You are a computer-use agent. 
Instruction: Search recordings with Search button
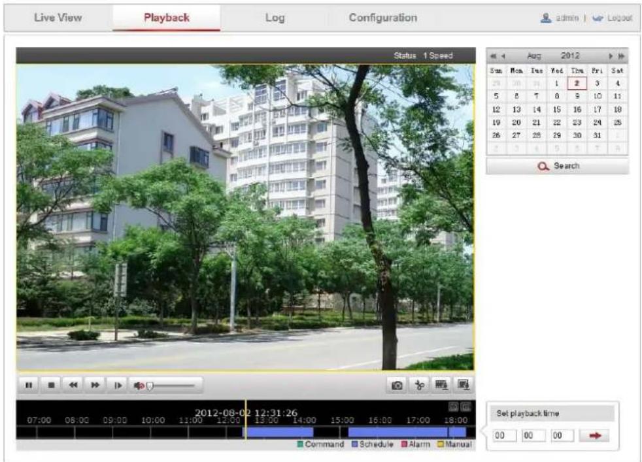[x=558, y=166]
